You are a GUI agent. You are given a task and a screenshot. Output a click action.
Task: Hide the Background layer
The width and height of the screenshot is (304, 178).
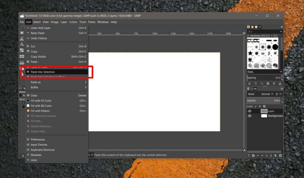coord(250,116)
